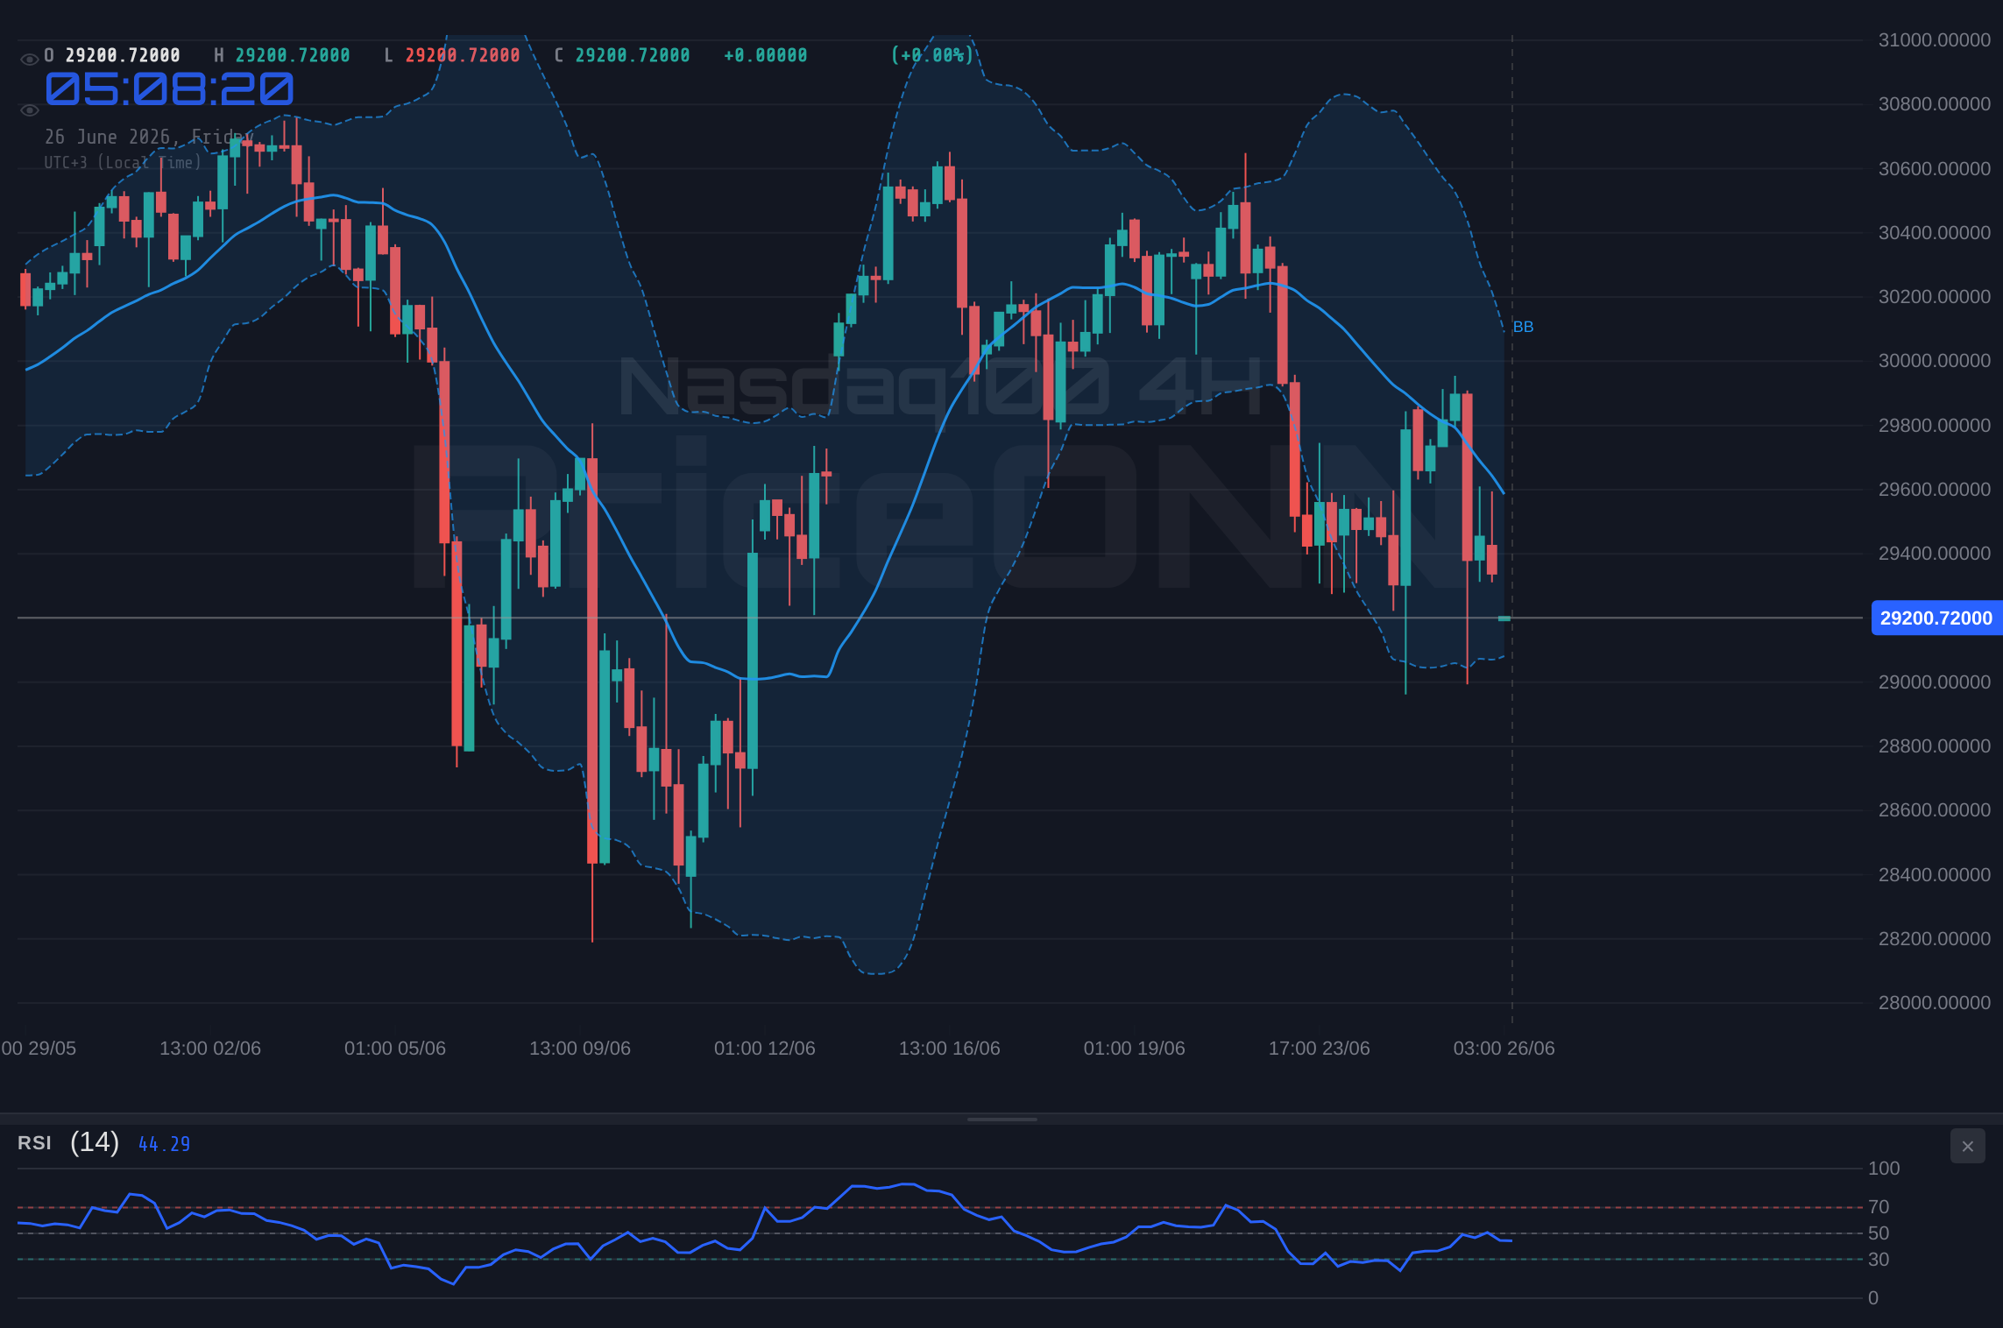This screenshot has width=2003, height=1328.
Task: Click the Open value 29200.72000
Action: 123,55
